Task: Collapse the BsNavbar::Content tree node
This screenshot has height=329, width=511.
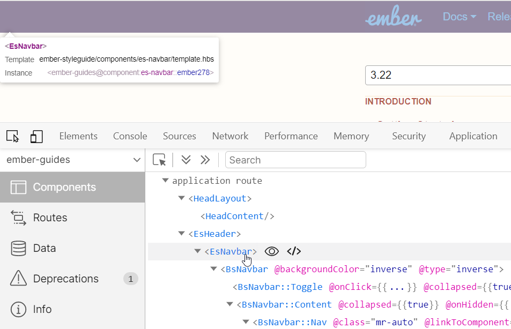Action: [230, 305]
